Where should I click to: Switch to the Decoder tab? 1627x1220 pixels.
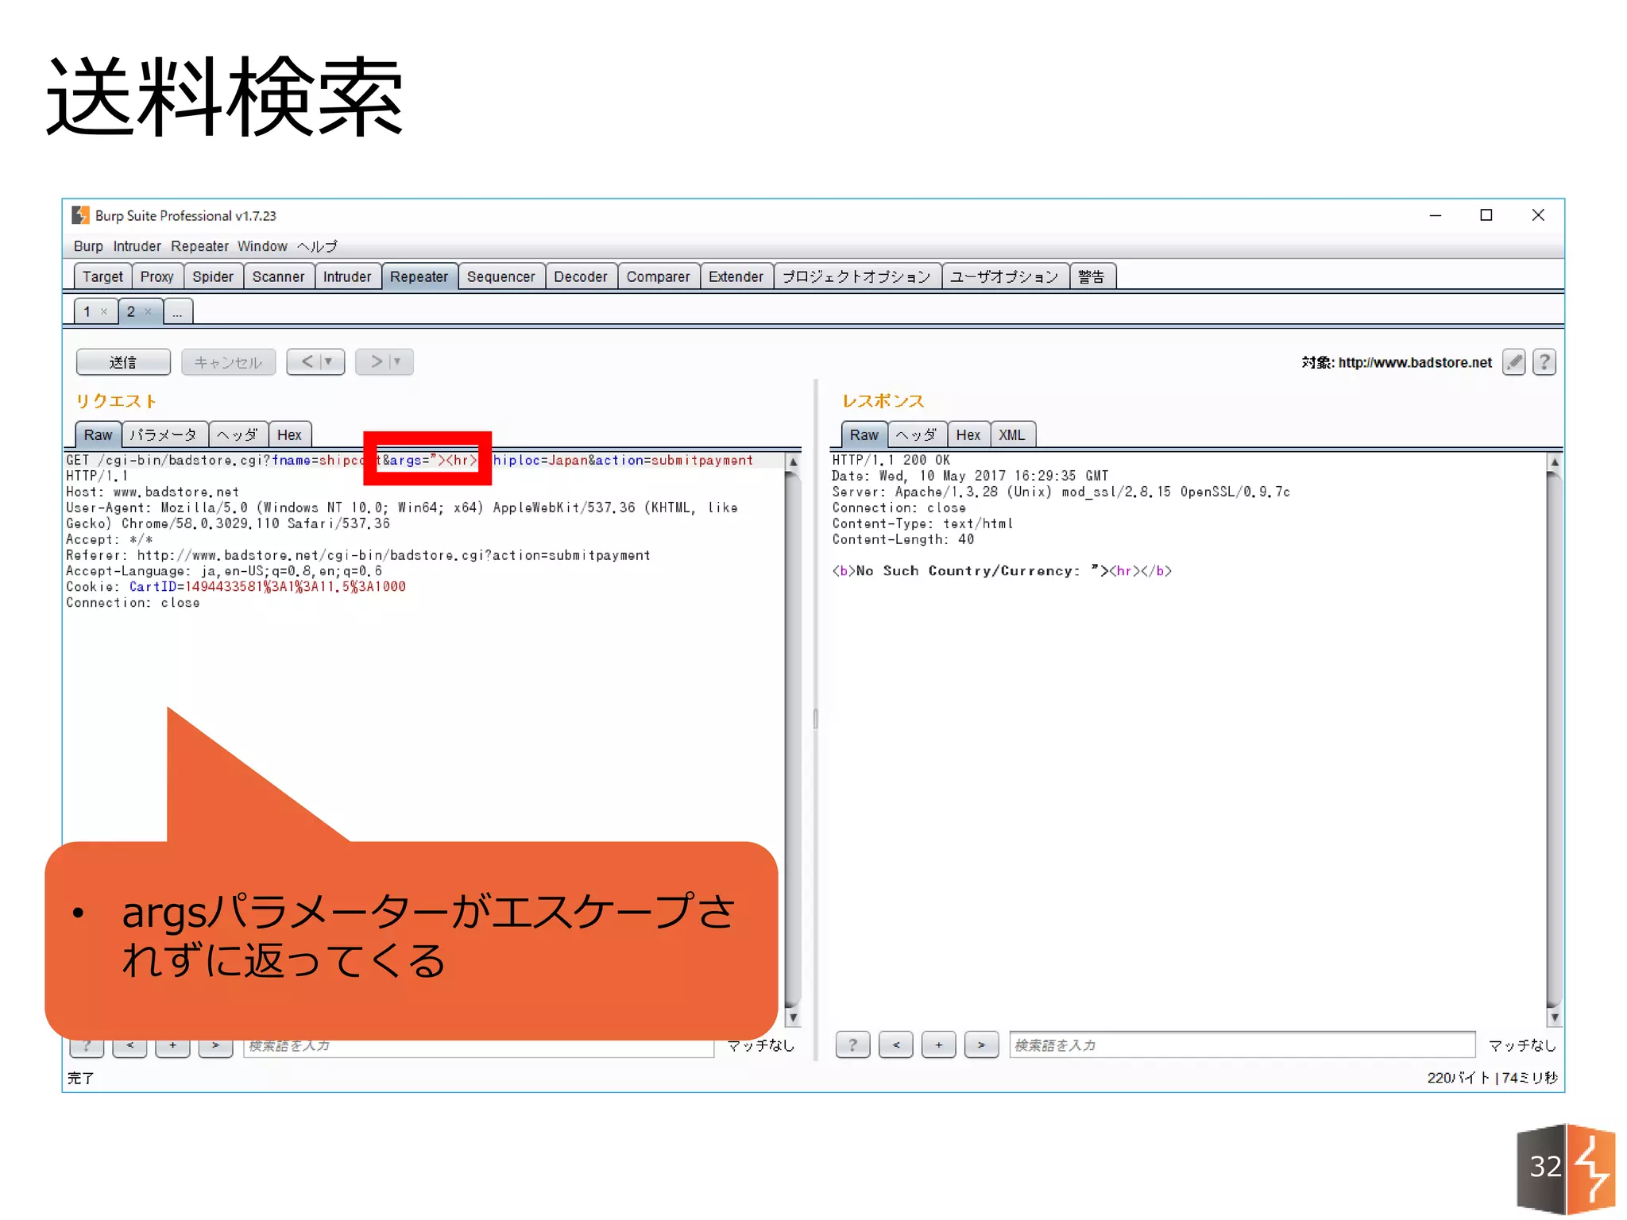pos(581,276)
